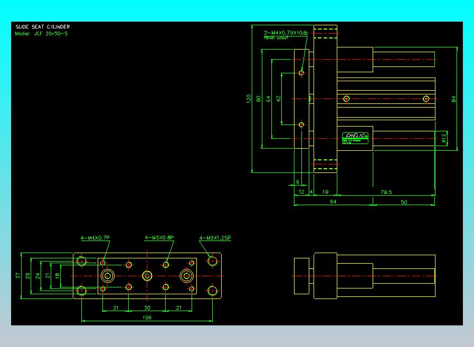This screenshot has width=474, height=347.
Task: Click the 30 horizontal dimension value
Action: point(147,307)
